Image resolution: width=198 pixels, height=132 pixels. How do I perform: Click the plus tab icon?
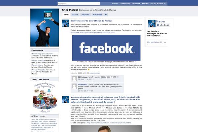[106, 15]
